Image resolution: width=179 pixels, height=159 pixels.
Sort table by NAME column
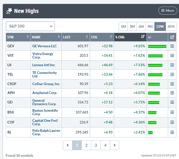point(46,37)
